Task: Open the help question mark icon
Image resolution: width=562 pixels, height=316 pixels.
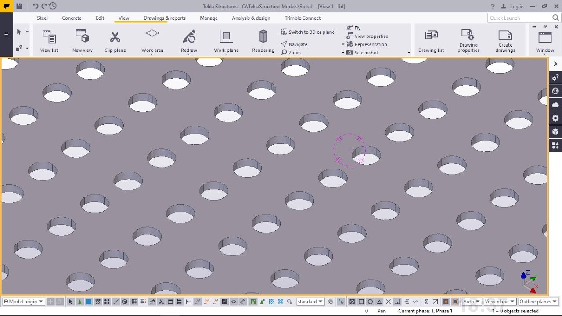Action: click(x=493, y=6)
